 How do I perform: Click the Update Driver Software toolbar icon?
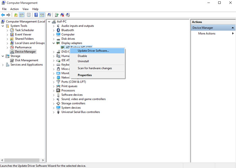(x=57, y=15)
